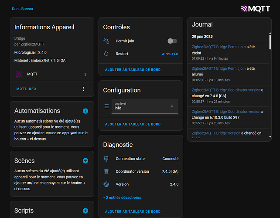280x218 pixels.
Task: Add a new scene with plus icon
Action: point(85,161)
